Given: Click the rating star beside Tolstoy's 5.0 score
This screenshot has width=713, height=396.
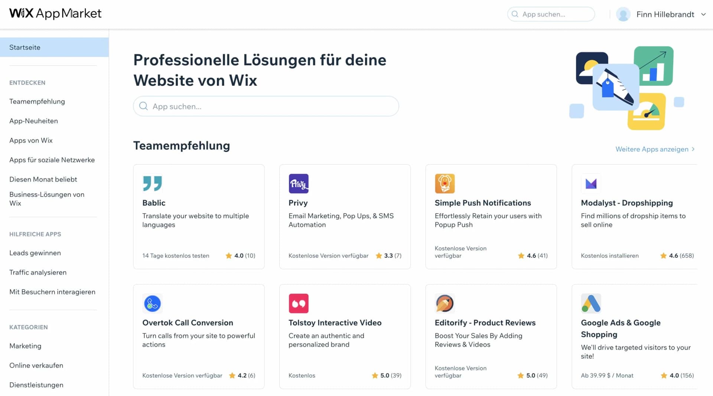Looking at the screenshot, I should pos(374,375).
